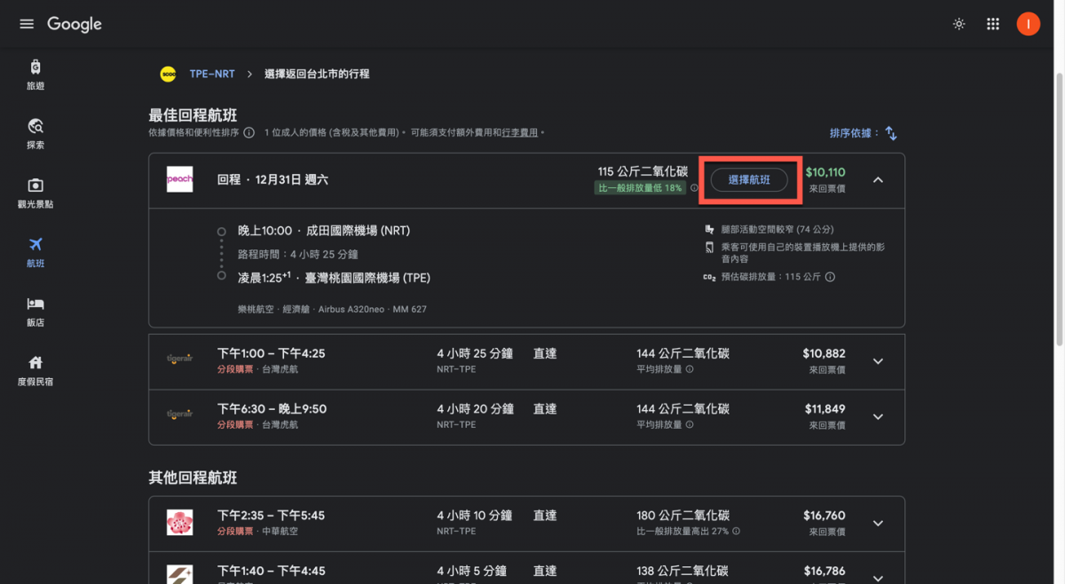This screenshot has height=584, width=1065.
Task: Click the $16,760 price
Action: 824,516
